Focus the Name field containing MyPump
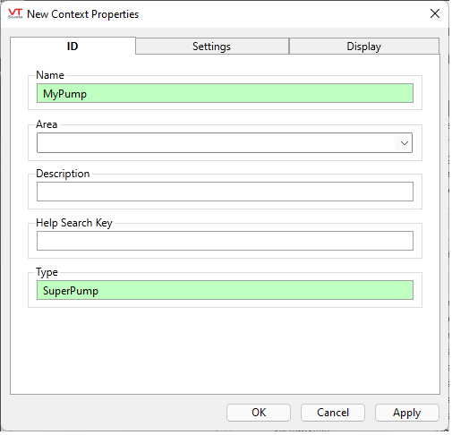The height and width of the screenshot is (435, 452). pyautogui.click(x=225, y=93)
